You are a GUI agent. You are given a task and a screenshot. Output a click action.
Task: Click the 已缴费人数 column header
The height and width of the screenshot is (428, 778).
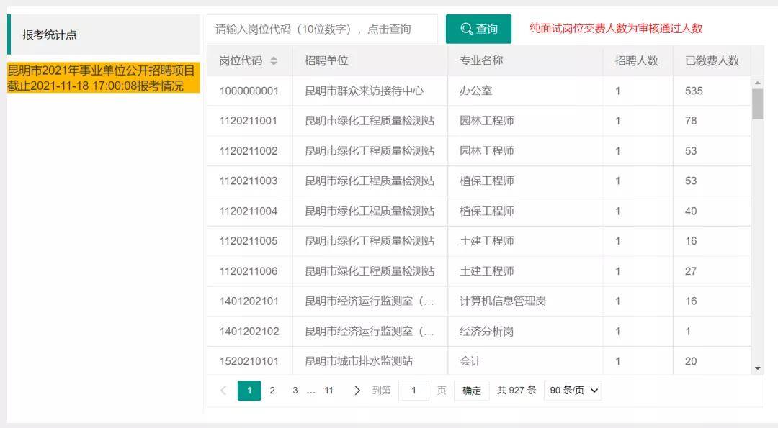(x=712, y=61)
